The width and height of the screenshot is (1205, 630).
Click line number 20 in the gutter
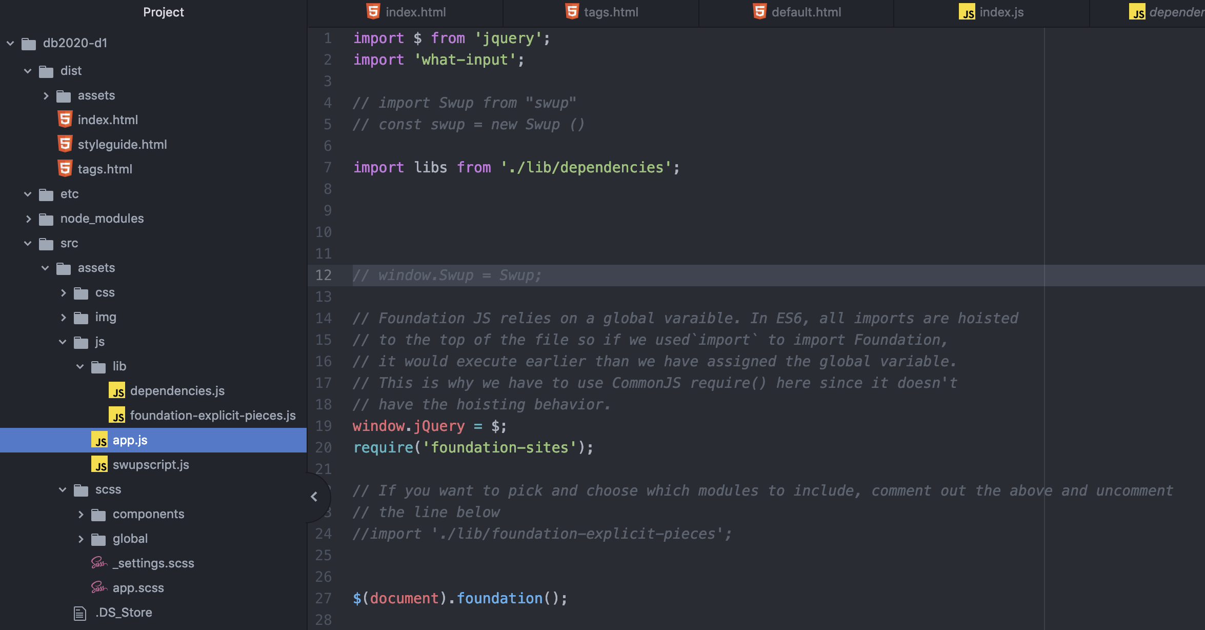pos(324,447)
